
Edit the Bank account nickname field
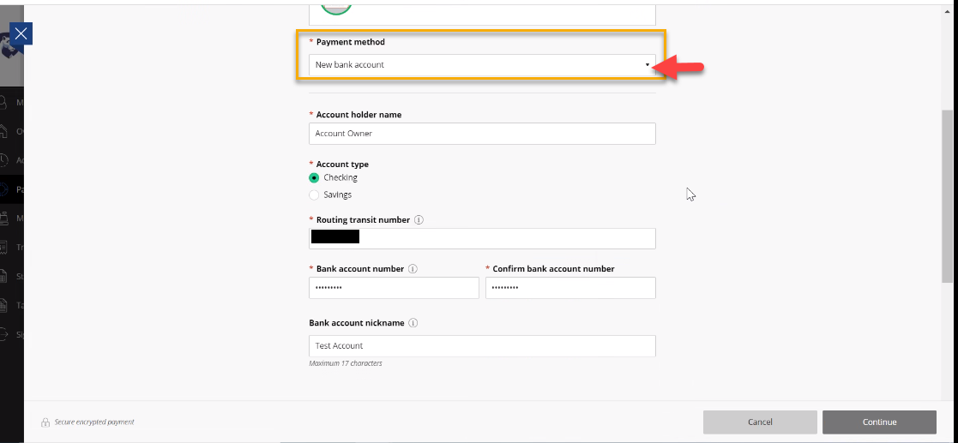[x=481, y=345]
